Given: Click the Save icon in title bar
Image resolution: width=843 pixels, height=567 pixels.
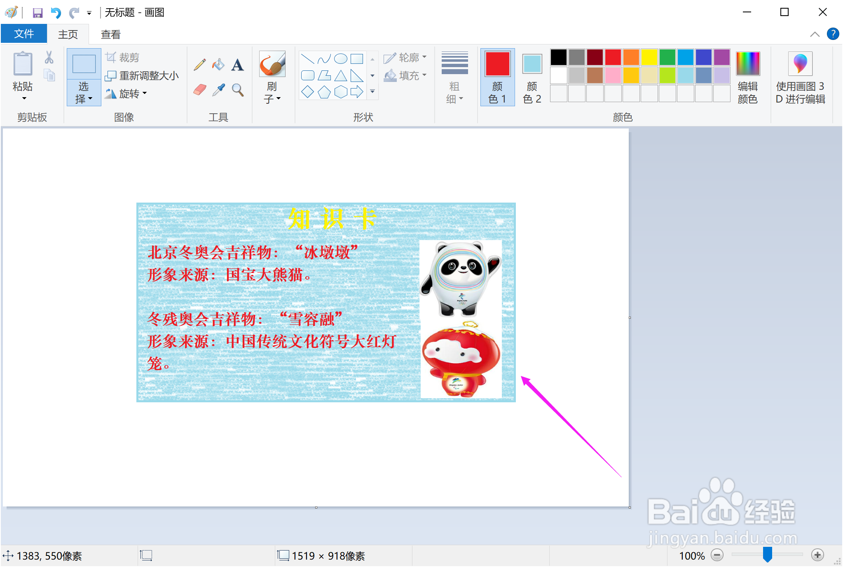Looking at the screenshot, I should (37, 13).
